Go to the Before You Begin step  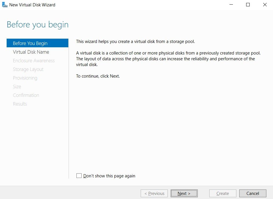(x=37, y=43)
